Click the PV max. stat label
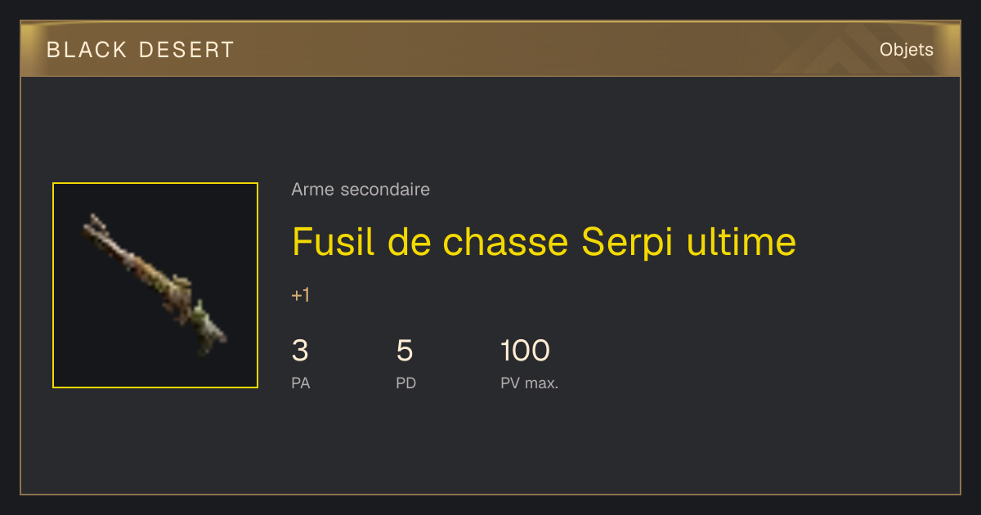981x515 pixels. [x=530, y=383]
